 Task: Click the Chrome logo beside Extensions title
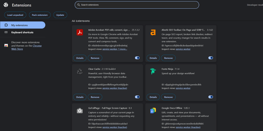pos(6,5)
